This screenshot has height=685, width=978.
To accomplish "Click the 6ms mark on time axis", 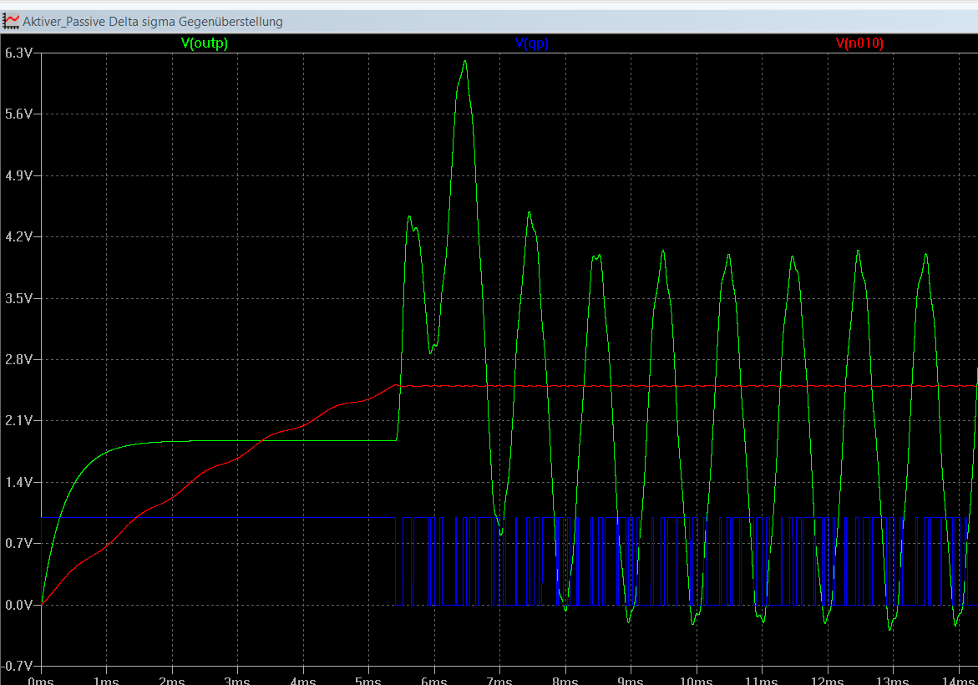I will click(x=433, y=678).
